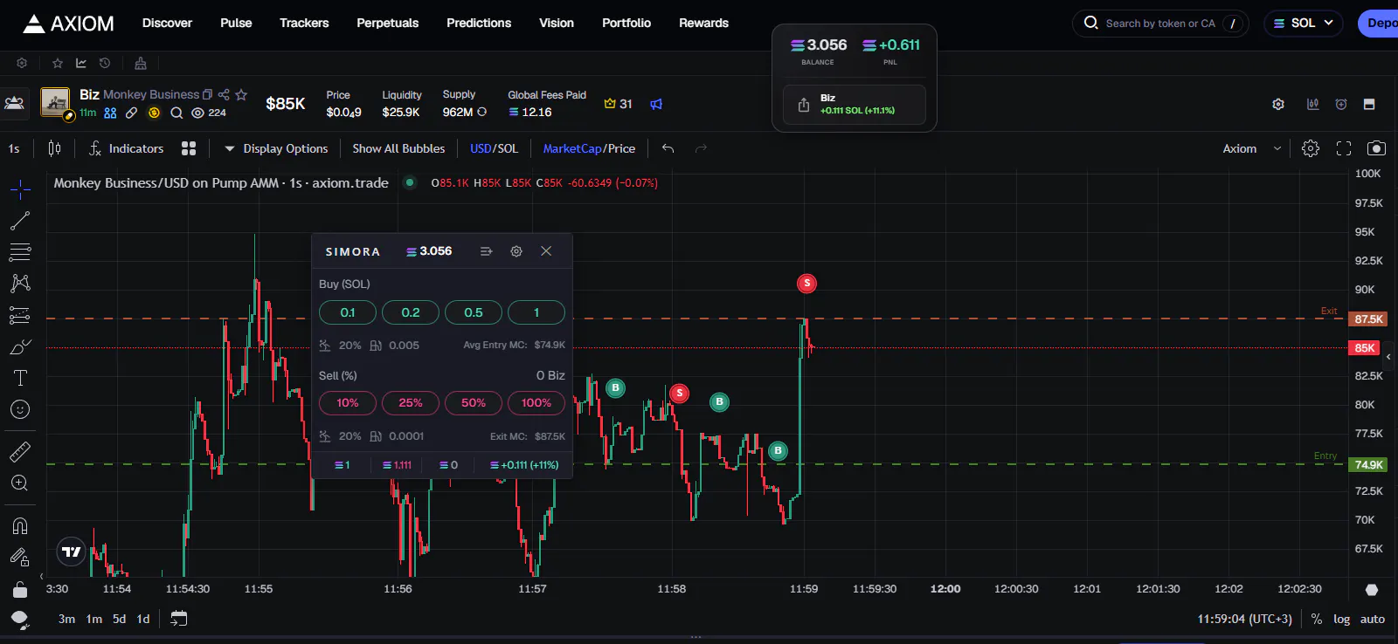Expand the Display Options dropdown

tap(276, 148)
